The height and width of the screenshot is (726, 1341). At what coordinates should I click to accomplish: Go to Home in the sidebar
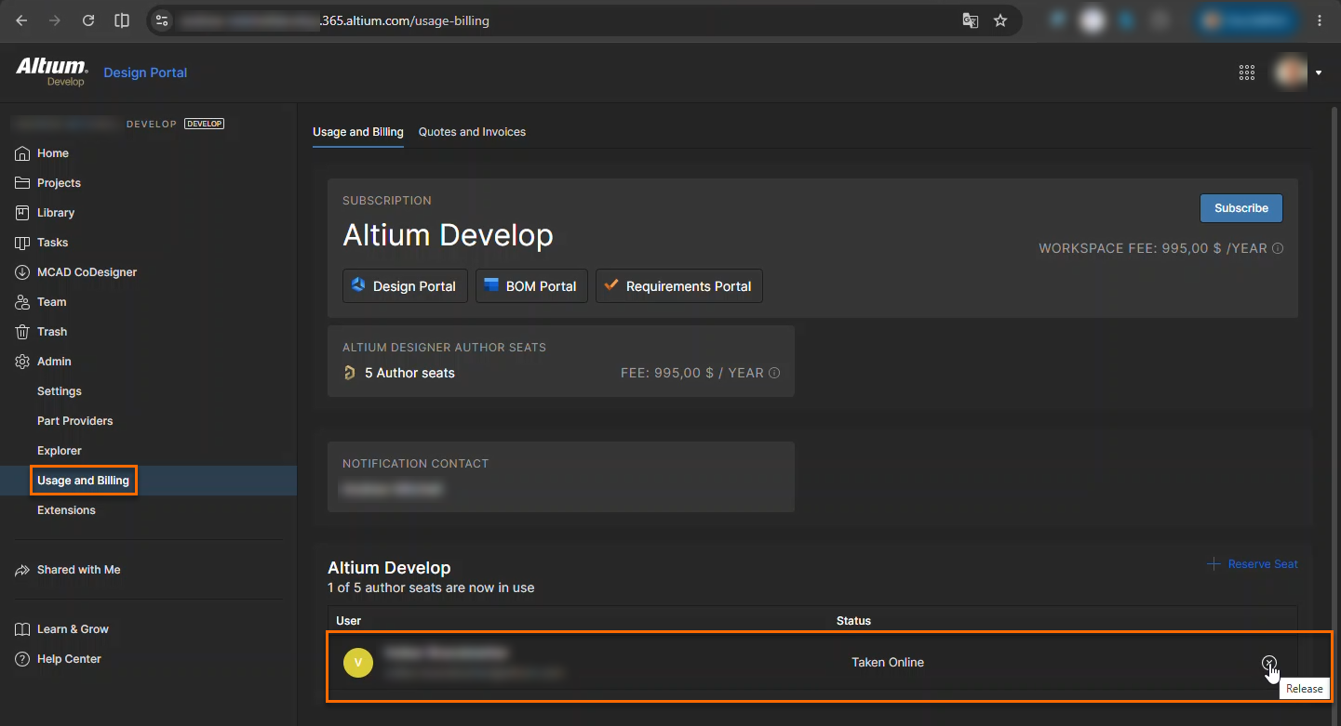click(53, 153)
